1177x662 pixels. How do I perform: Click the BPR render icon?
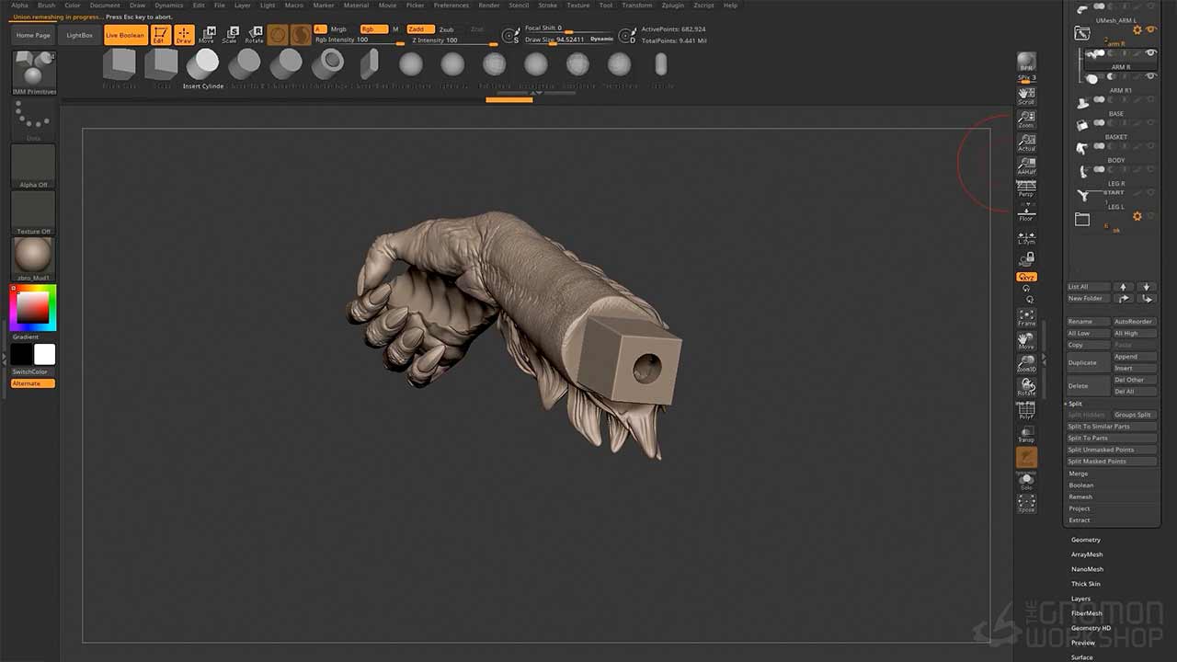point(1026,63)
